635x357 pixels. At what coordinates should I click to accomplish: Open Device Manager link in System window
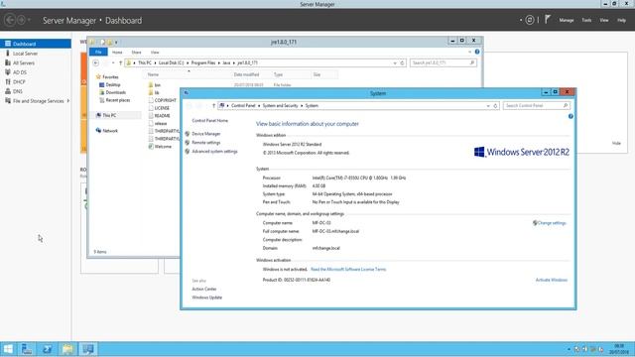pyautogui.click(x=206, y=134)
